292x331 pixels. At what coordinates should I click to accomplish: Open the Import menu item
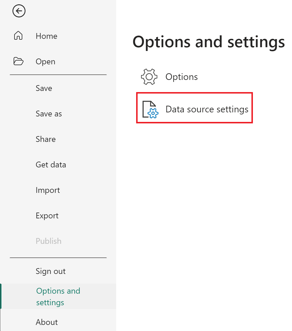click(x=48, y=190)
